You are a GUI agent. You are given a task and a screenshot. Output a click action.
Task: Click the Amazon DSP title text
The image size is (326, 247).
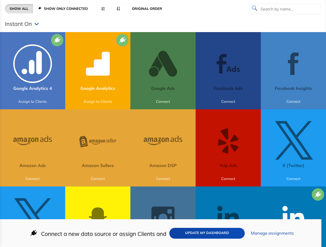click(x=163, y=165)
